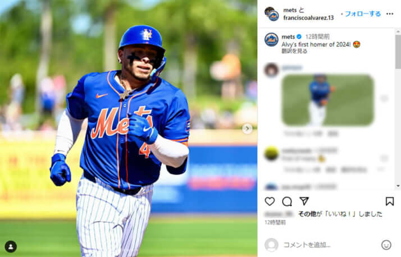Like the first comment heart
The width and height of the screenshot is (401, 257).
tap(384, 98)
